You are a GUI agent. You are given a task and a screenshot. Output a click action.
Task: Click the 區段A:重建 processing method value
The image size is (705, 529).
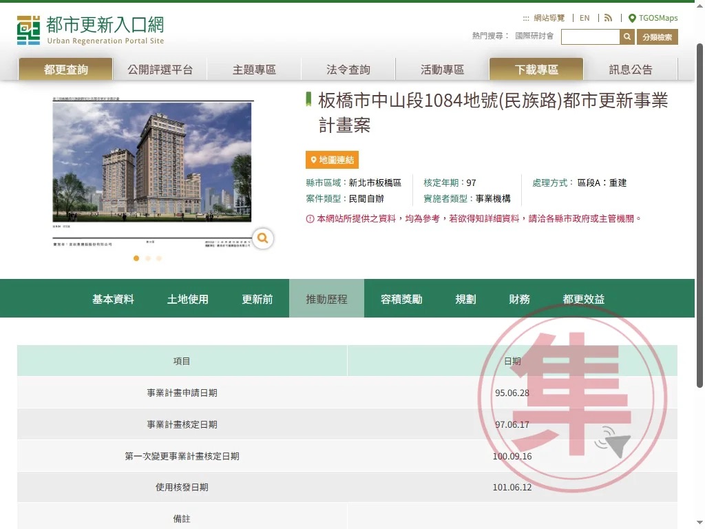pyautogui.click(x=602, y=183)
